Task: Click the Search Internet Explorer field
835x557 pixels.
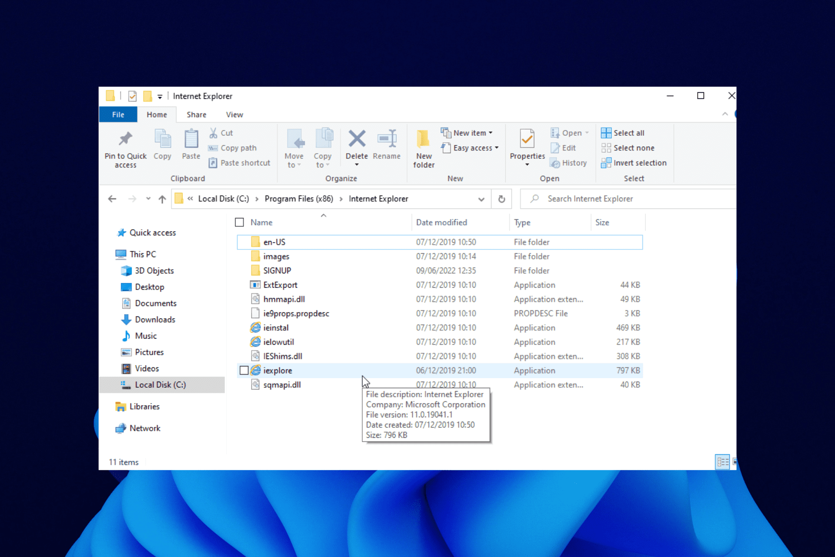Action: [628, 199]
